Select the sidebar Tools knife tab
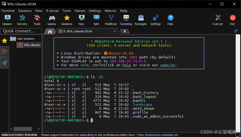 [4, 52]
